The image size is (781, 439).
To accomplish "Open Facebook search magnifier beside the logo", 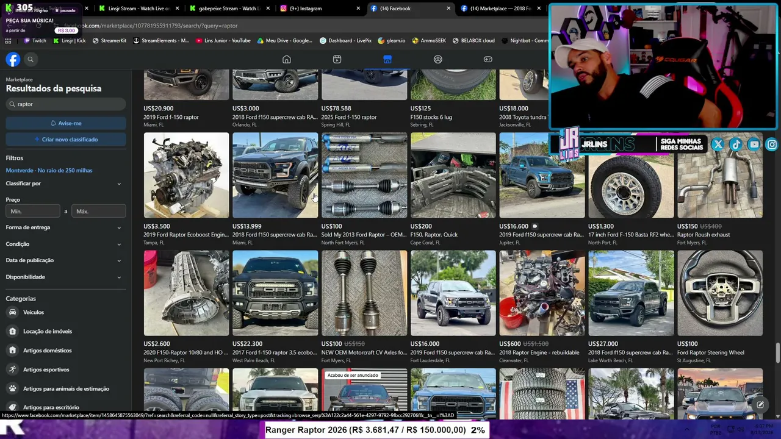I will click(31, 59).
